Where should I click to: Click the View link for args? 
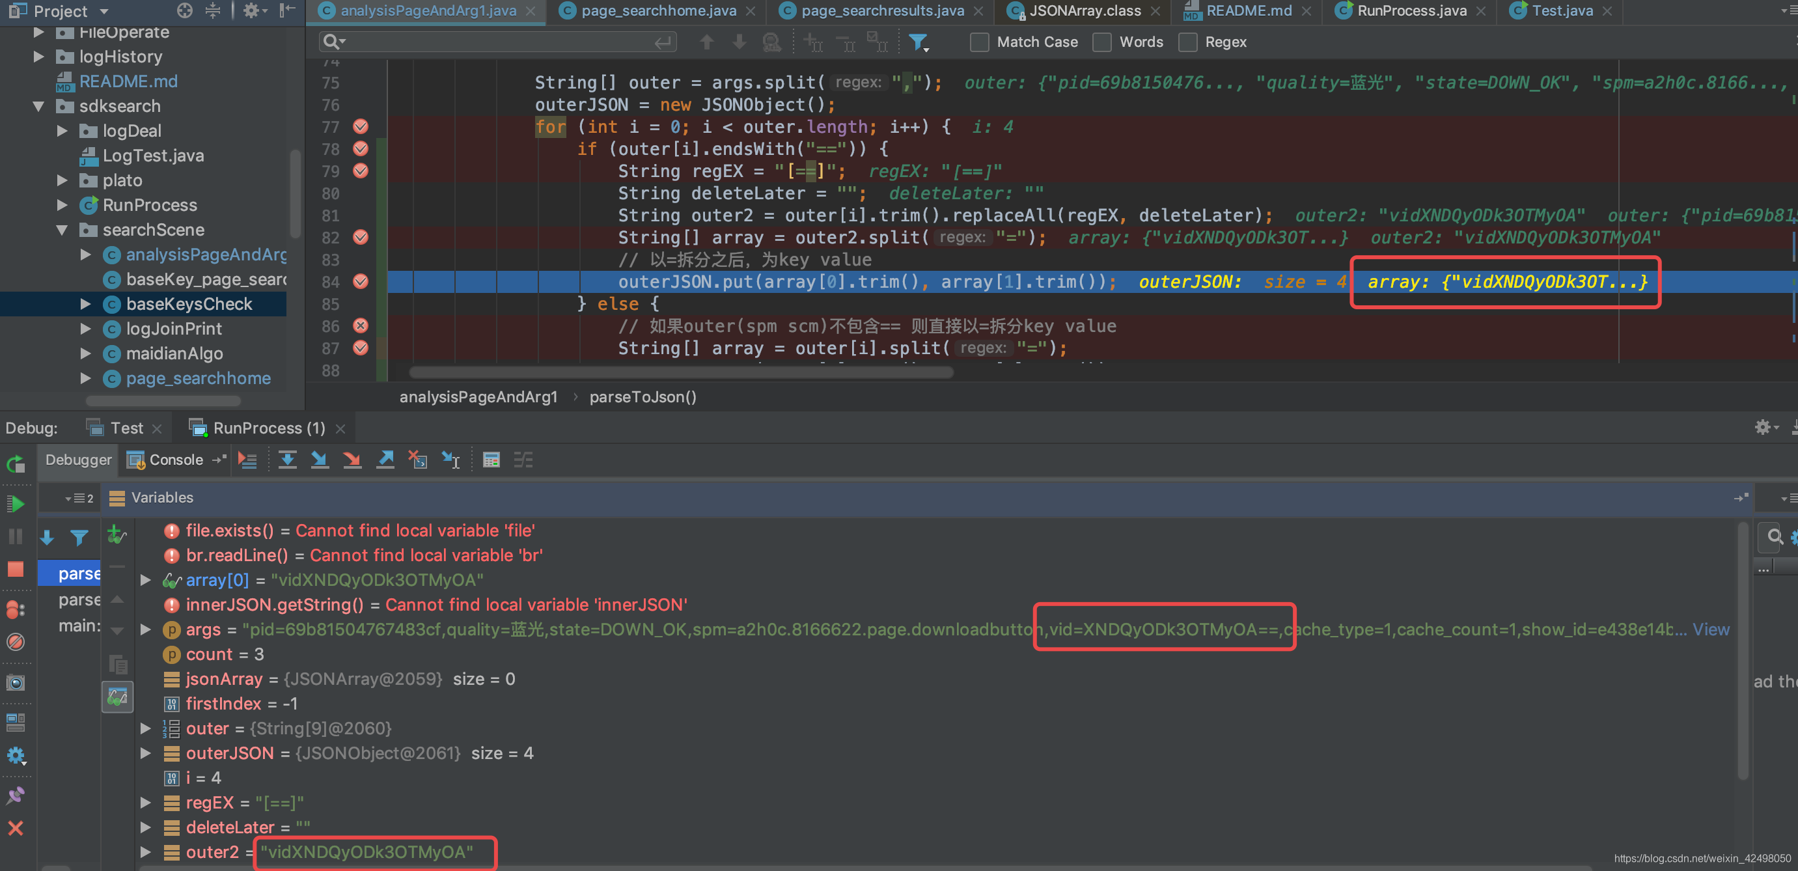tap(1710, 629)
